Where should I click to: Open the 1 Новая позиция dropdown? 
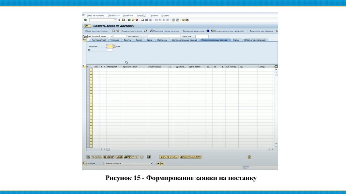pos(151,163)
